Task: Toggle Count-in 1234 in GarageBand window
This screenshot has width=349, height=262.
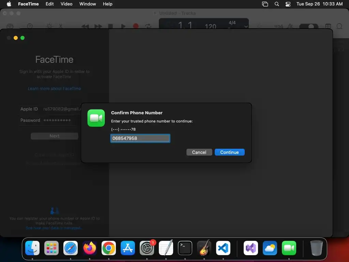Action: click(278, 26)
